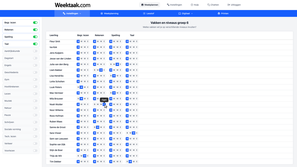The height and width of the screenshot is (167, 297).
Task: Click Uitloggen to sign out
Action: (x=234, y=5)
